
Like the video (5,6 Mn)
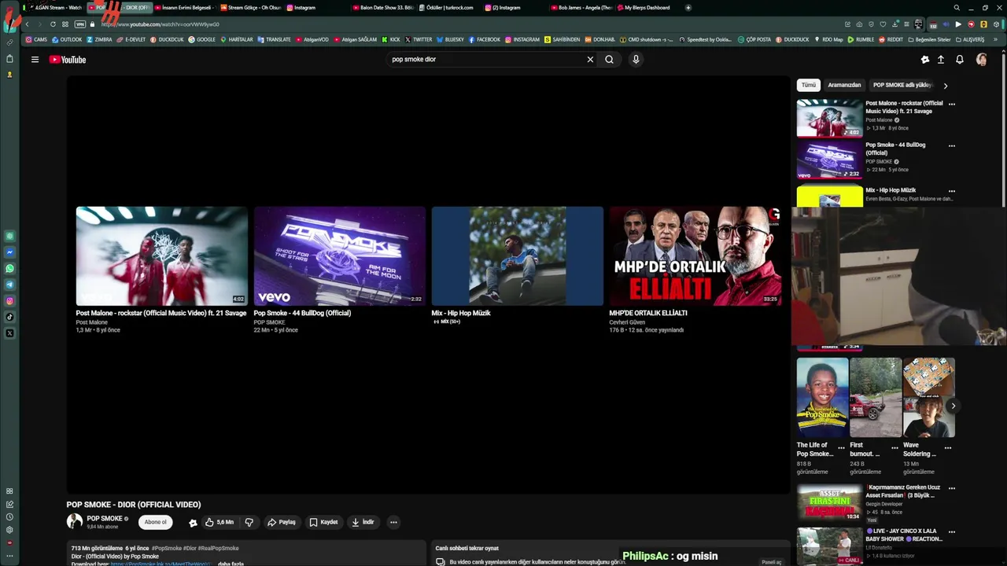(219, 522)
